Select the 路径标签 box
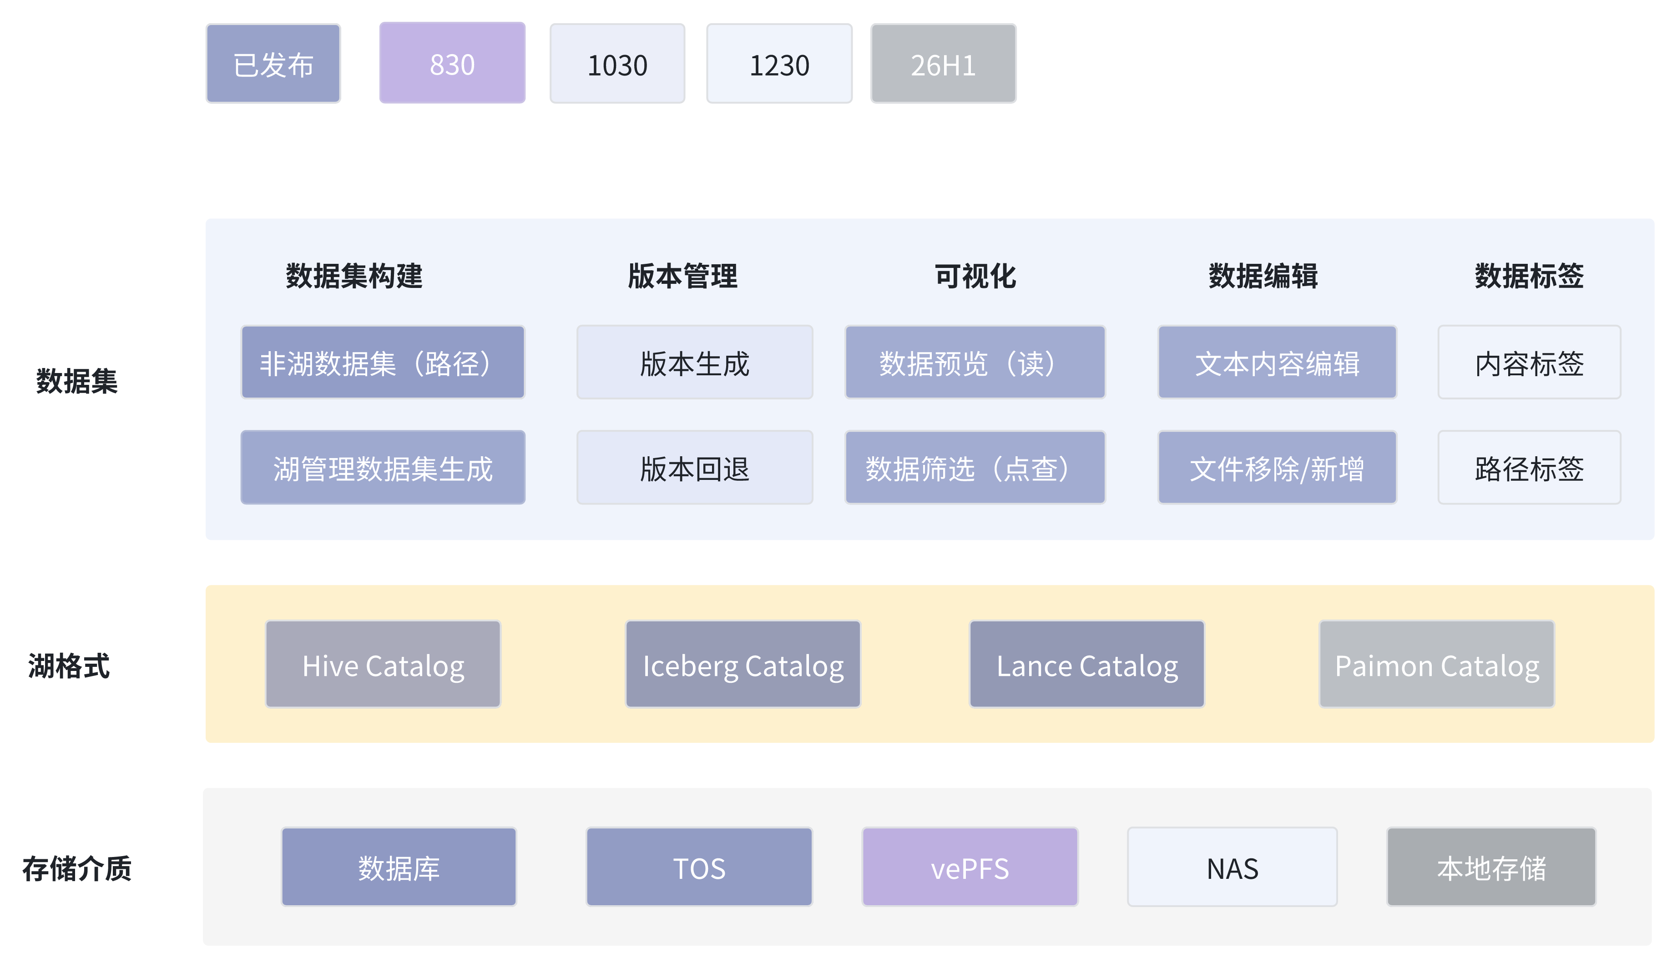 (x=1528, y=467)
